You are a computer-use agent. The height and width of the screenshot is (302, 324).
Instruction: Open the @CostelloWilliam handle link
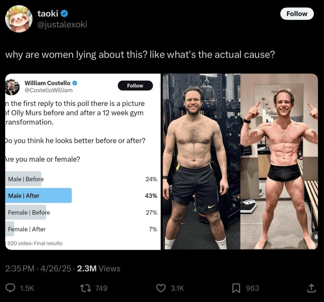point(48,90)
